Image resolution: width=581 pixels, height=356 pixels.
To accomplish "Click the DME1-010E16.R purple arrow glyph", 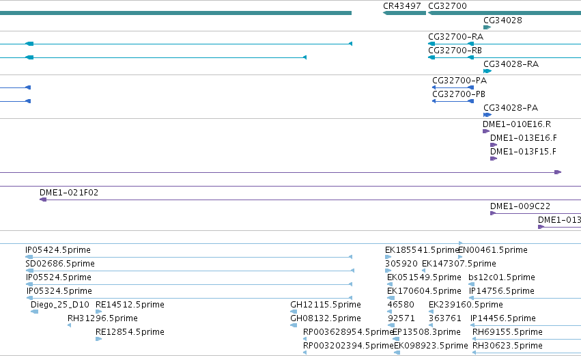I will (486, 131).
